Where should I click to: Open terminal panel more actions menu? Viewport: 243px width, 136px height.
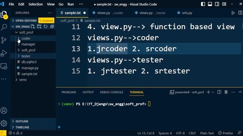click(233, 92)
